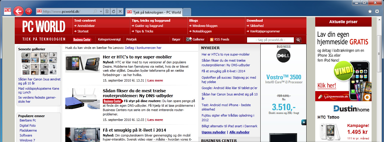Stop loading with the X icon
This screenshot has width=384, height=142.
120,11
